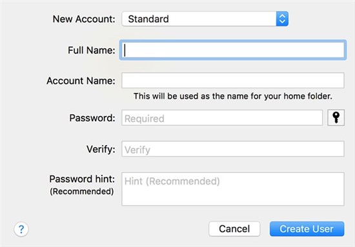355x247 pixels.
Task: Select the Password field marked Required
Action: coord(222,117)
